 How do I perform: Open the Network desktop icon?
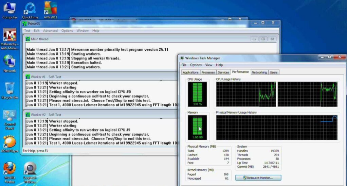tap(10, 64)
